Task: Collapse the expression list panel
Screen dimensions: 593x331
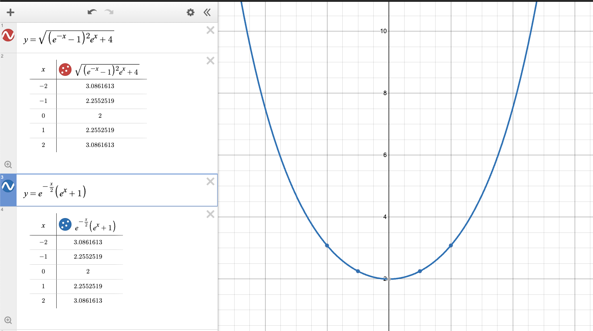Action: click(207, 12)
